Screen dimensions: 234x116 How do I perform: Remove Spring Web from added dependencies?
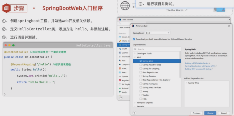tap(186, 83)
